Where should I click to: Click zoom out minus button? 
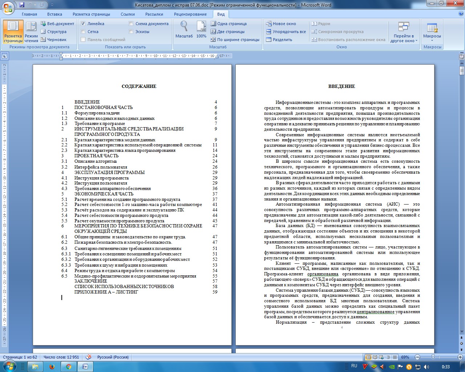417,357
